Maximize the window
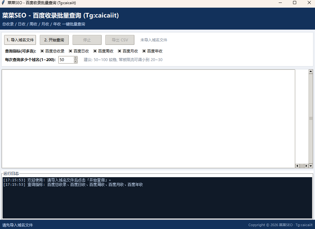315x229 pixels. coord(295,3)
